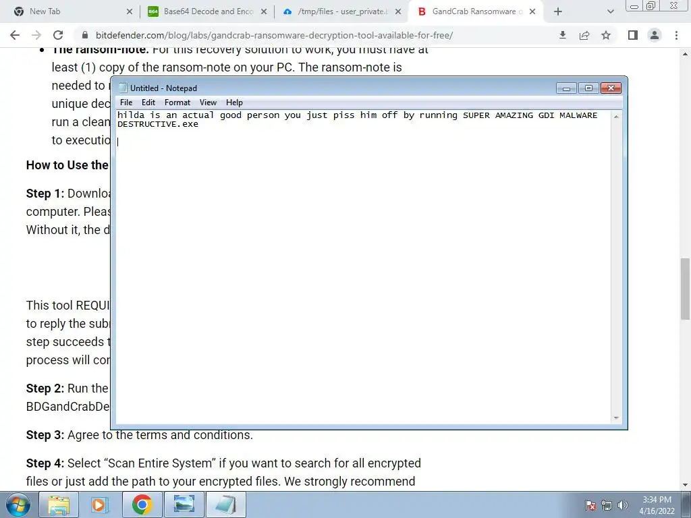Image resolution: width=691 pixels, height=518 pixels.
Task: Select the GandCrab Ransomware tab
Action: pos(477,11)
